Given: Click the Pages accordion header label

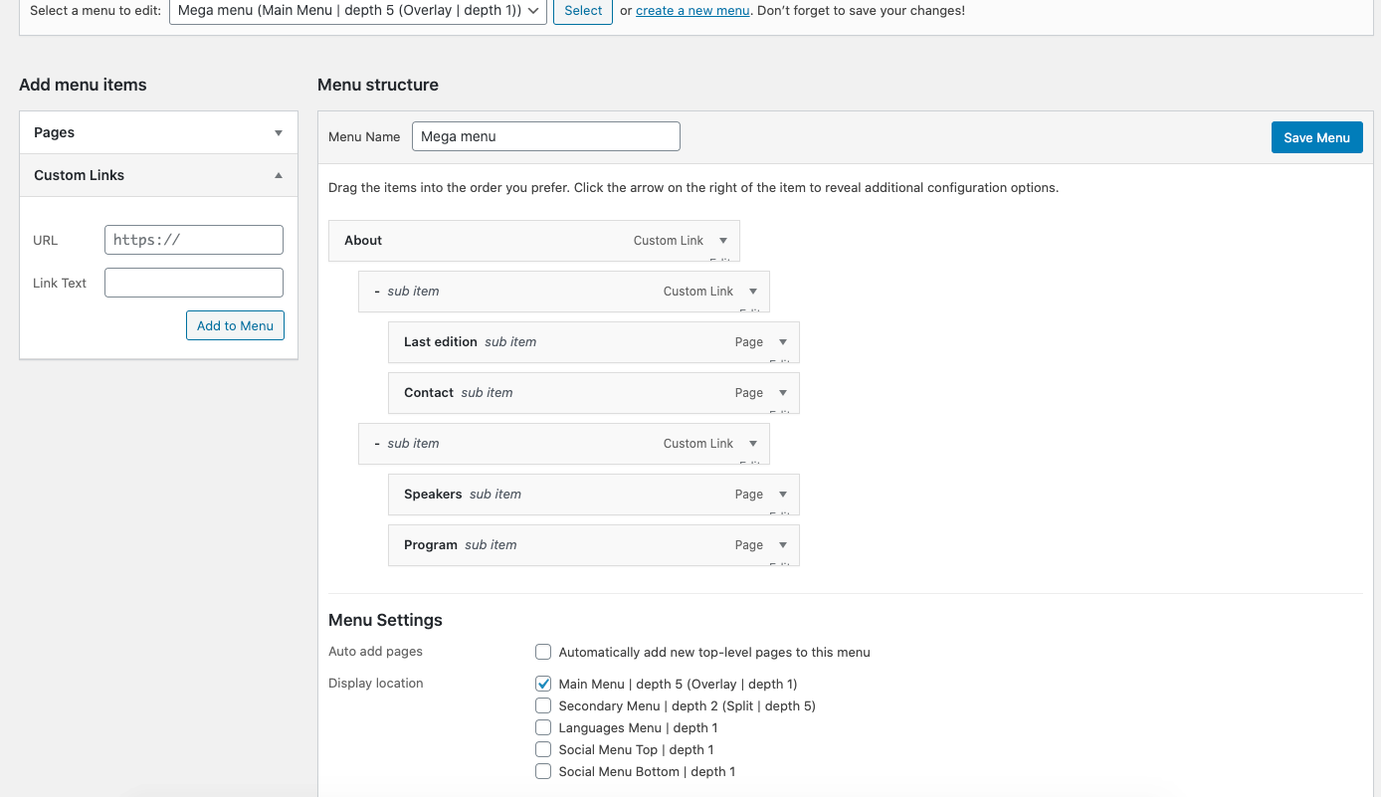Looking at the screenshot, I should (x=54, y=132).
